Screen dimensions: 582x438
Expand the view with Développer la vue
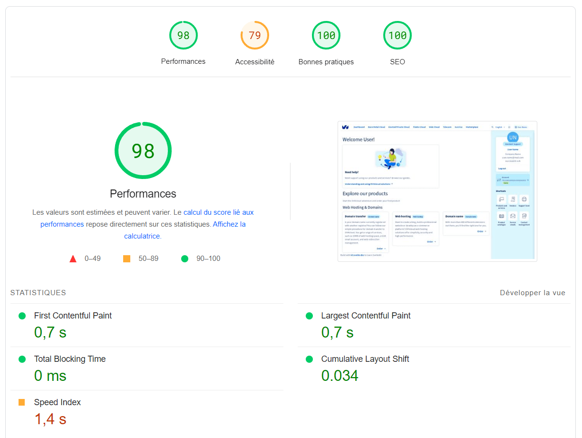(533, 293)
